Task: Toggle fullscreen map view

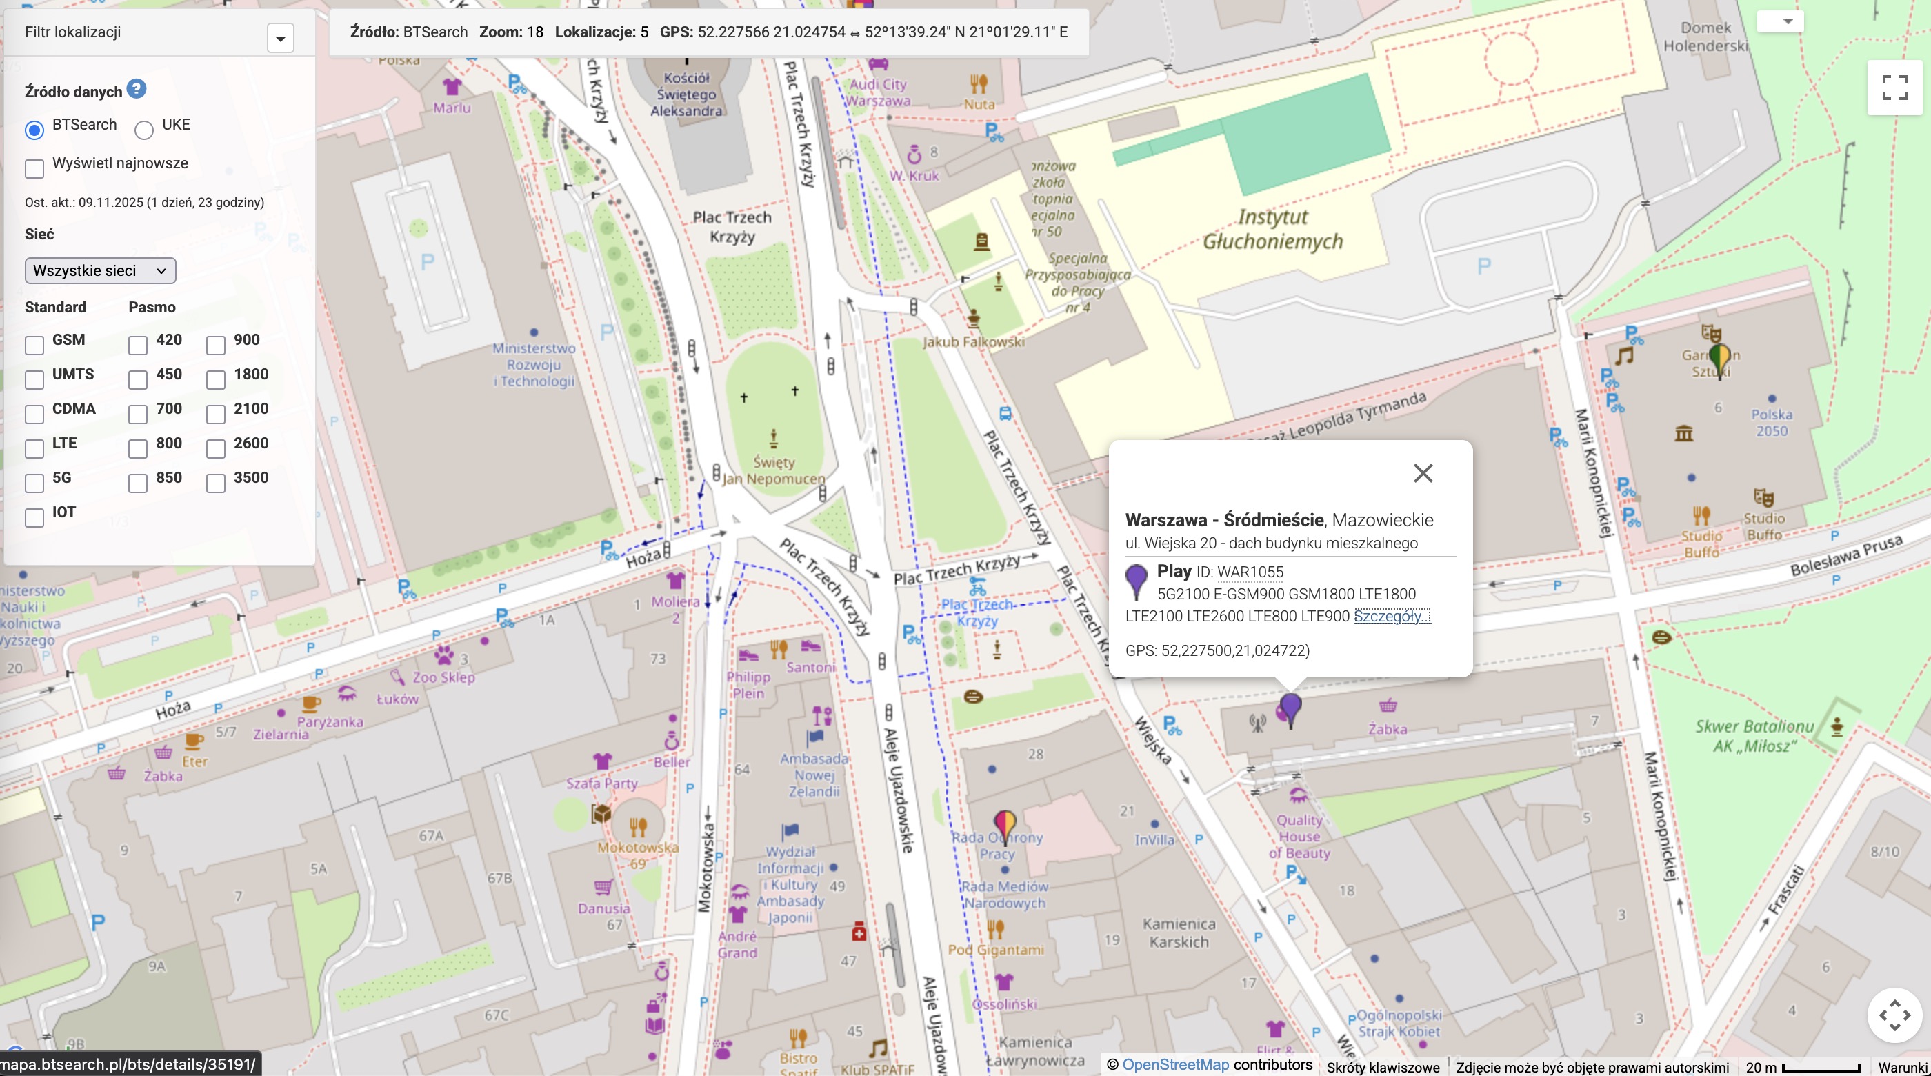Action: click(x=1894, y=88)
